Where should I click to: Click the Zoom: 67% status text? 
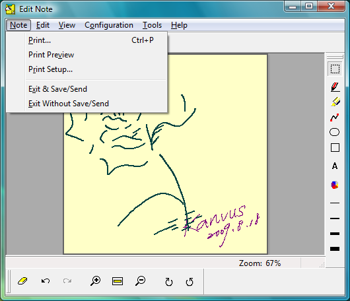[x=260, y=263]
